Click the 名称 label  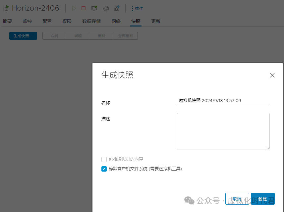(106, 103)
